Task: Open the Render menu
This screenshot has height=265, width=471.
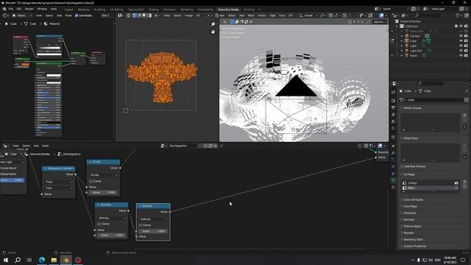Action: 29,9
